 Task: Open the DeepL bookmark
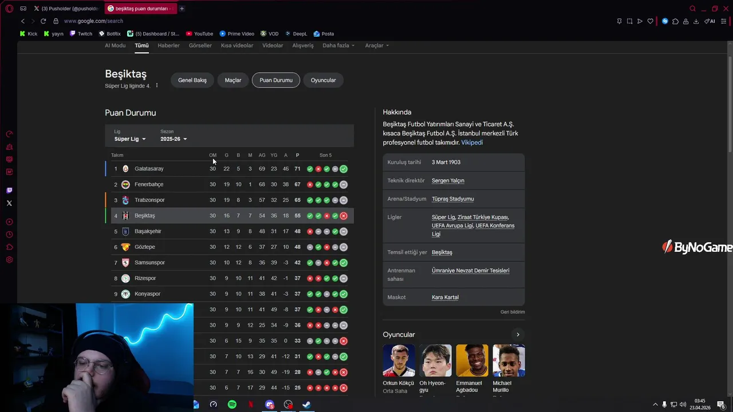click(295, 34)
